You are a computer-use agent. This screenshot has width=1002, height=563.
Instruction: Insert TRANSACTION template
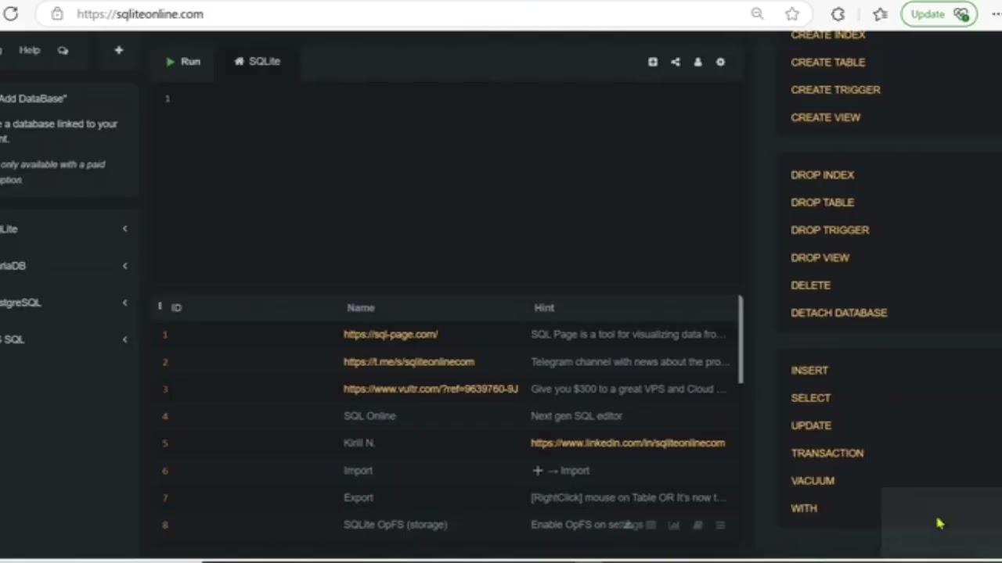point(827,453)
